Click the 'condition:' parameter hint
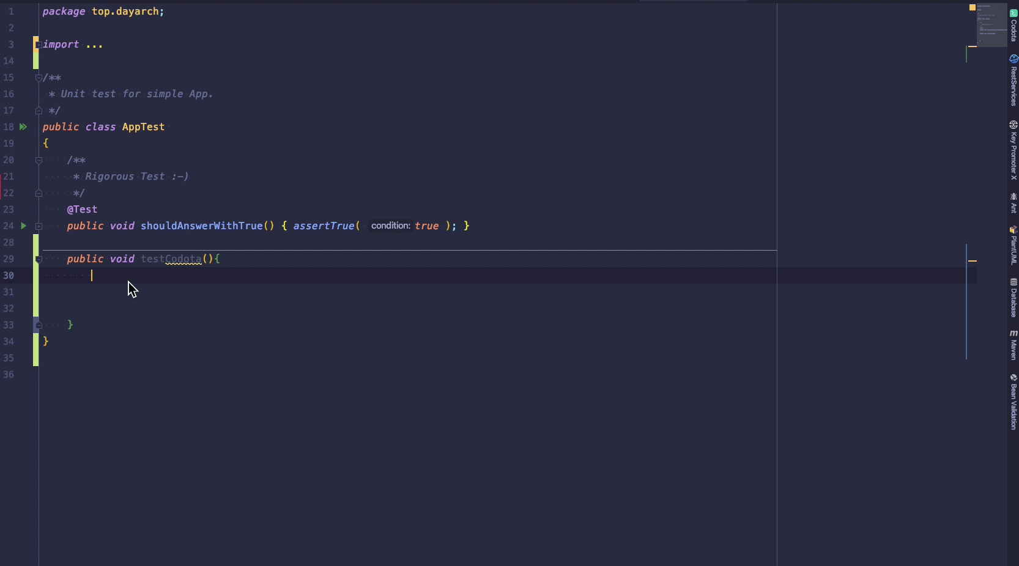 click(390, 226)
